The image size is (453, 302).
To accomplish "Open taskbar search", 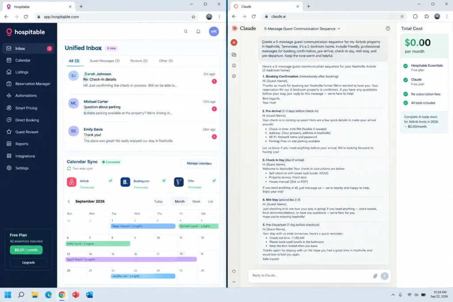I will pyautogui.click(x=21, y=295).
